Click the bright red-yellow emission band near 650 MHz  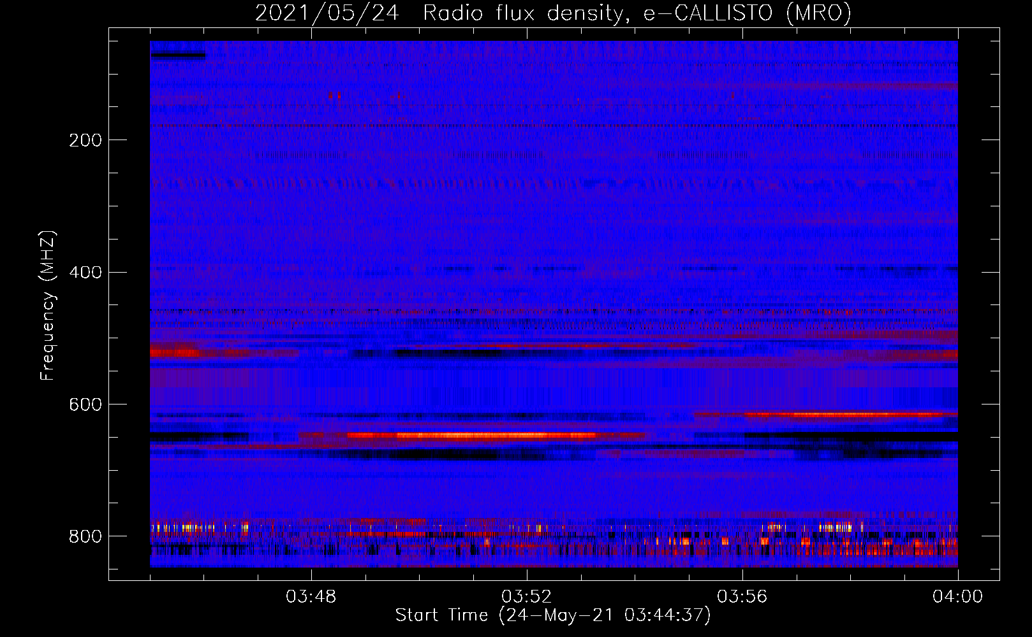[x=472, y=436]
